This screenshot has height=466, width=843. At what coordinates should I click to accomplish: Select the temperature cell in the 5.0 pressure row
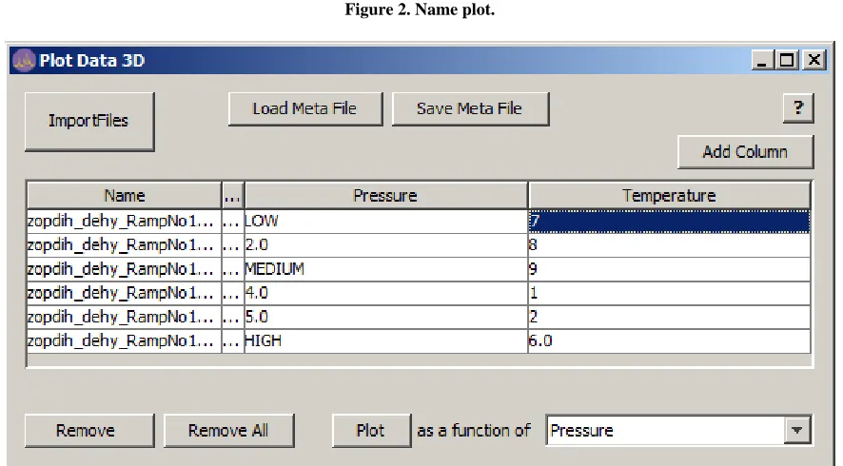[669, 317]
